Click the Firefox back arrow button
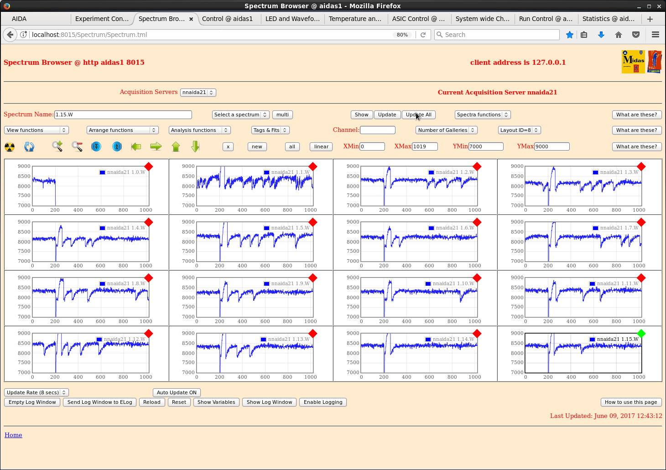This screenshot has width=666, height=470. (x=10, y=35)
